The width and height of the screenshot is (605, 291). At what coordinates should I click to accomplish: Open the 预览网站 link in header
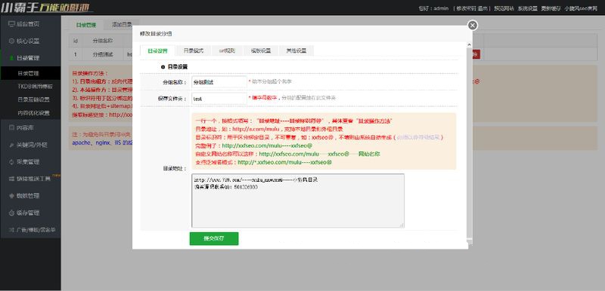503,8
